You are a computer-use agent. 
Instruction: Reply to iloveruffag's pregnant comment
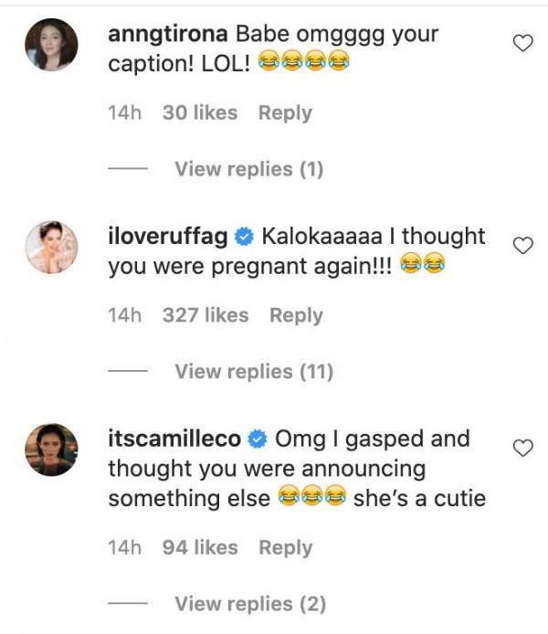[296, 315]
